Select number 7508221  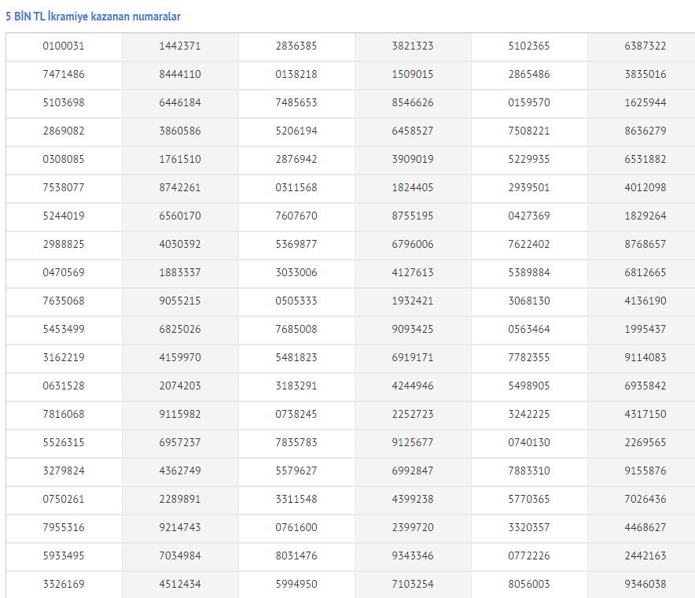pos(529,131)
